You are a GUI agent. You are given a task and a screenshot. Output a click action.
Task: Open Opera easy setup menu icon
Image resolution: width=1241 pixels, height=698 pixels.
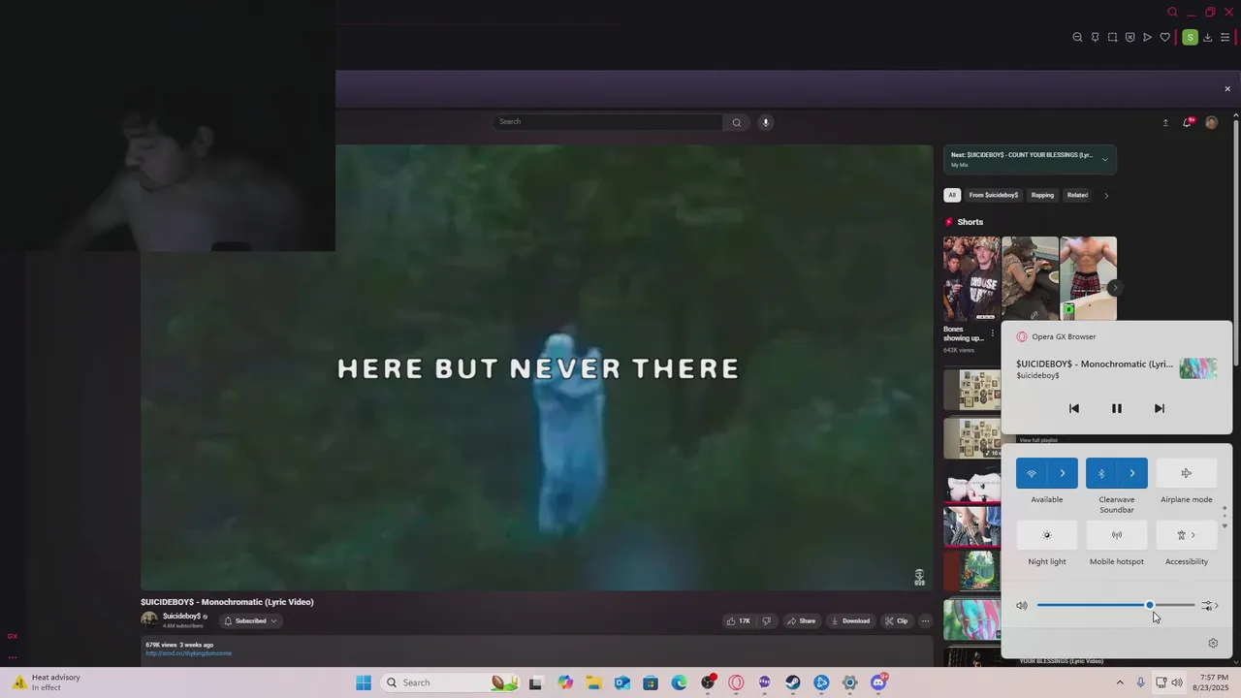click(1225, 38)
